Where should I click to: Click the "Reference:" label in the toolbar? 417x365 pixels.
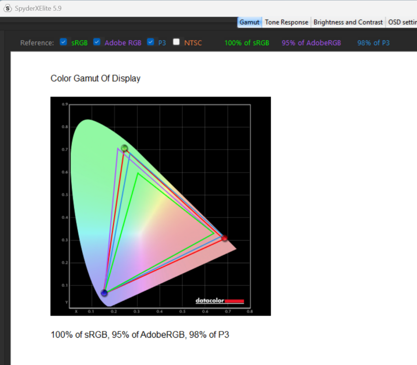click(37, 43)
